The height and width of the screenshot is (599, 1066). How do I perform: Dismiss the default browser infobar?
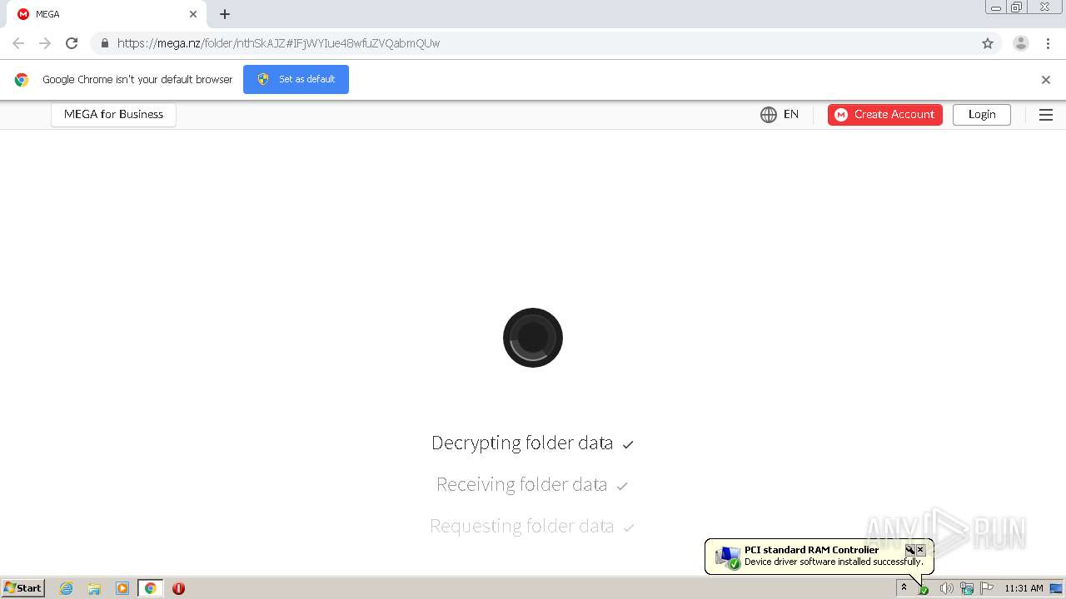(1046, 80)
